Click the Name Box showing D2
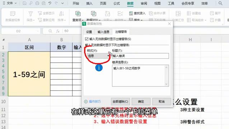This screenshot has height=129, width=229. click(x=19, y=31)
